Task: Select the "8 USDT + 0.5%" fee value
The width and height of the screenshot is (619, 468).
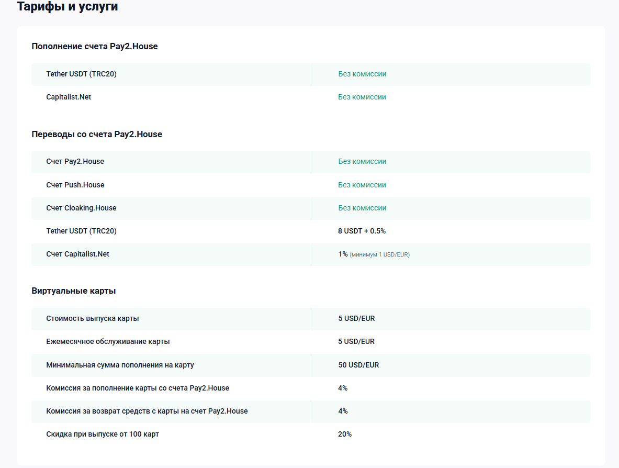Action: [362, 231]
